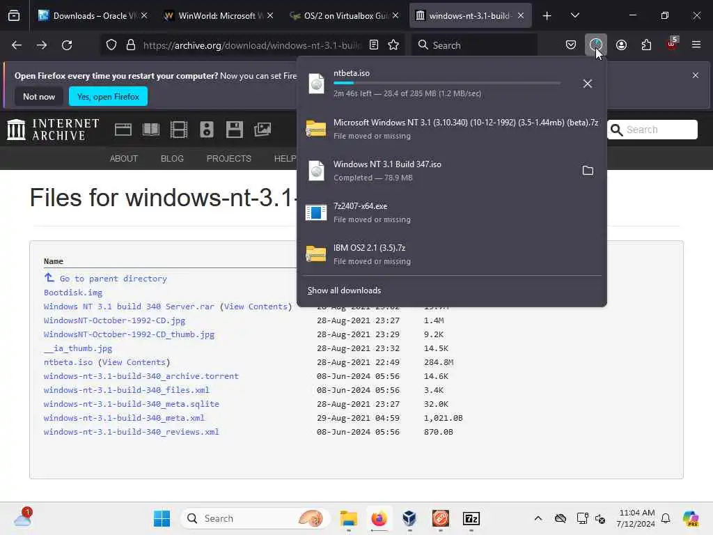Open BLOG in Internet Archive nav
Image resolution: width=713 pixels, height=535 pixels.
coord(172,158)
